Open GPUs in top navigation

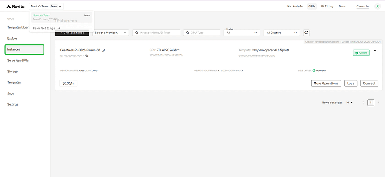point(312,7)
